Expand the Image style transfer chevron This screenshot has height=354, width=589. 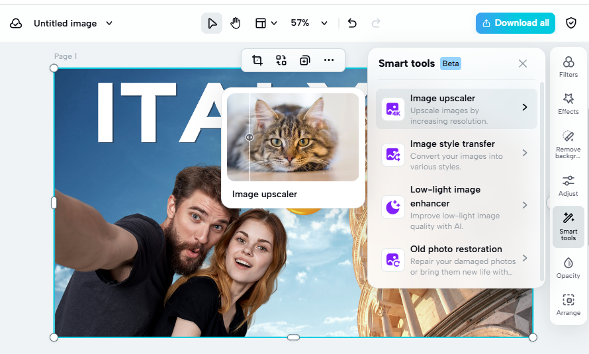click(525, 153)
